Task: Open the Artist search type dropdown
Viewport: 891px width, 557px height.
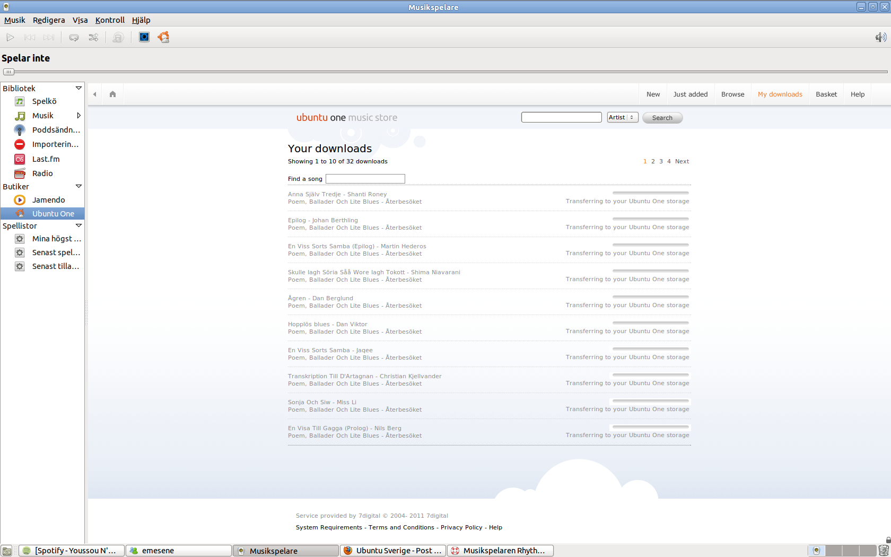Action: [x=622, y=117]
